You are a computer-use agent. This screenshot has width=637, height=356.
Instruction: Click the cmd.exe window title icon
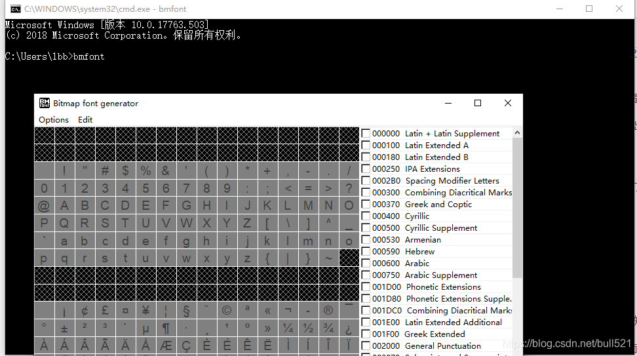(x=16, y=9)
